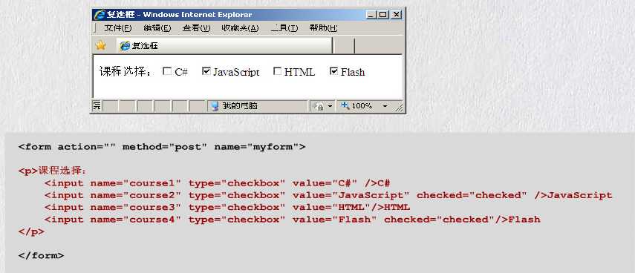
Task: Check the HTML course checkbox
Action: [278, 71]
